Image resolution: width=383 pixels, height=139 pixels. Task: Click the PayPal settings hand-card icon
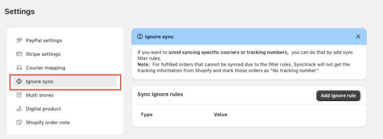pyautogui.click(x=19, y=40)
